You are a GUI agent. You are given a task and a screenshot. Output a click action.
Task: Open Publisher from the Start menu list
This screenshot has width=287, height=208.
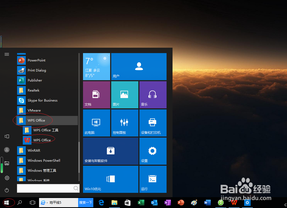47,80
